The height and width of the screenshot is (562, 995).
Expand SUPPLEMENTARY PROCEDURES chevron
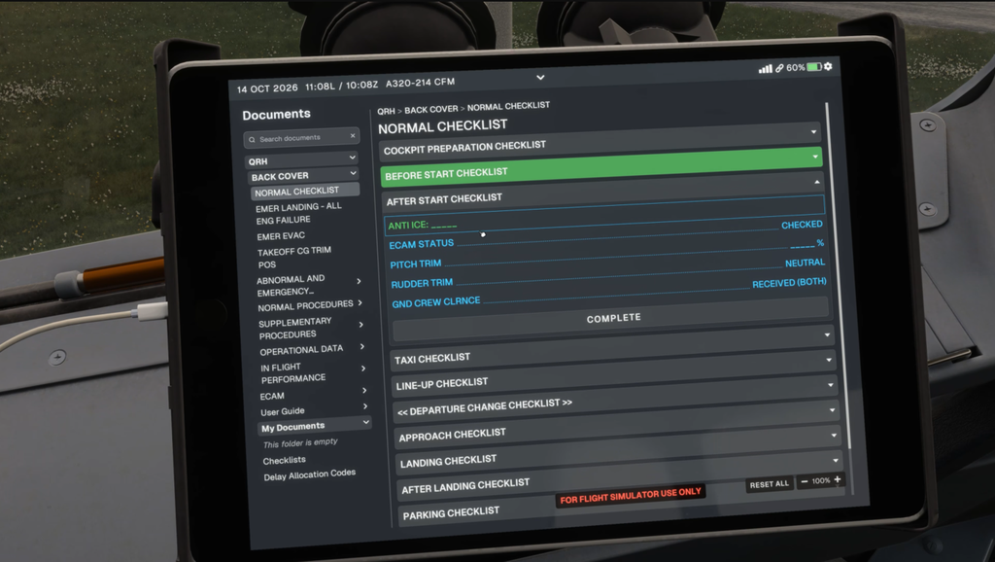(x=361, y=324)
